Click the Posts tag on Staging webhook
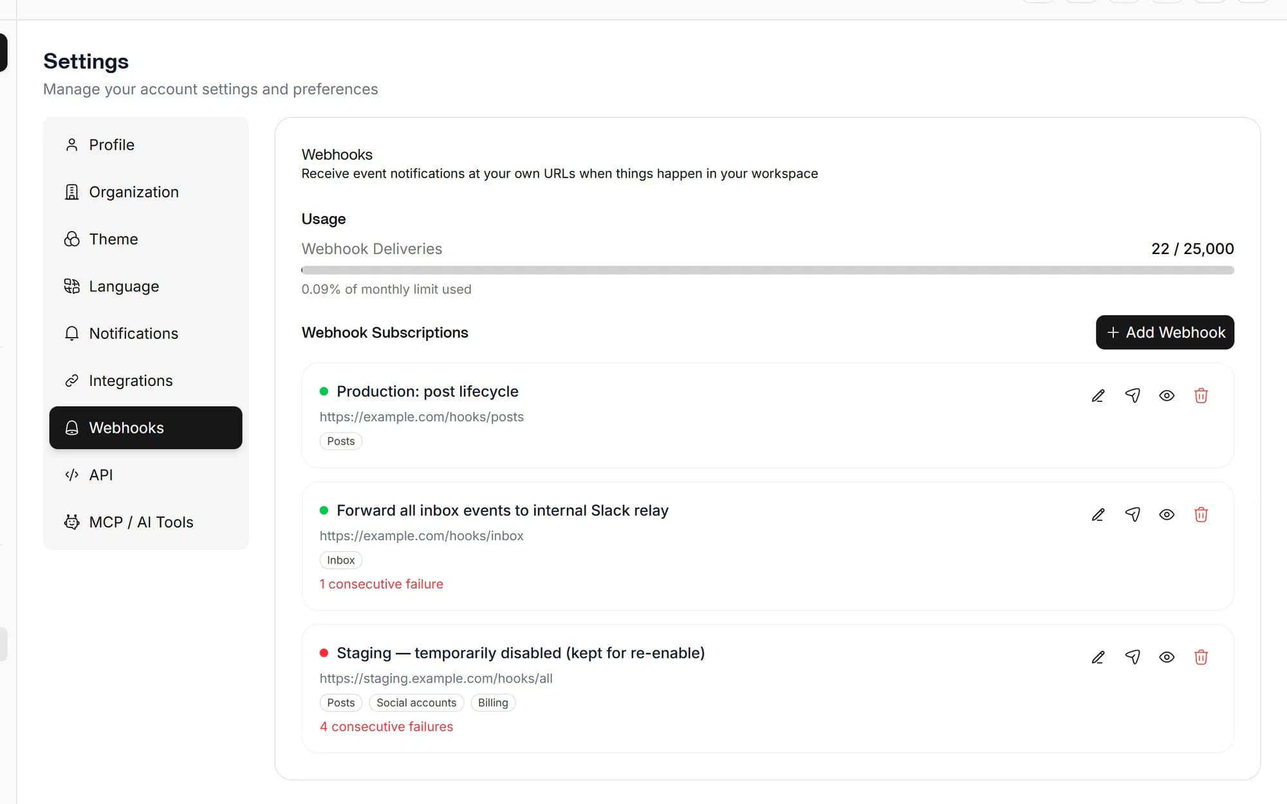 [340, 703]
